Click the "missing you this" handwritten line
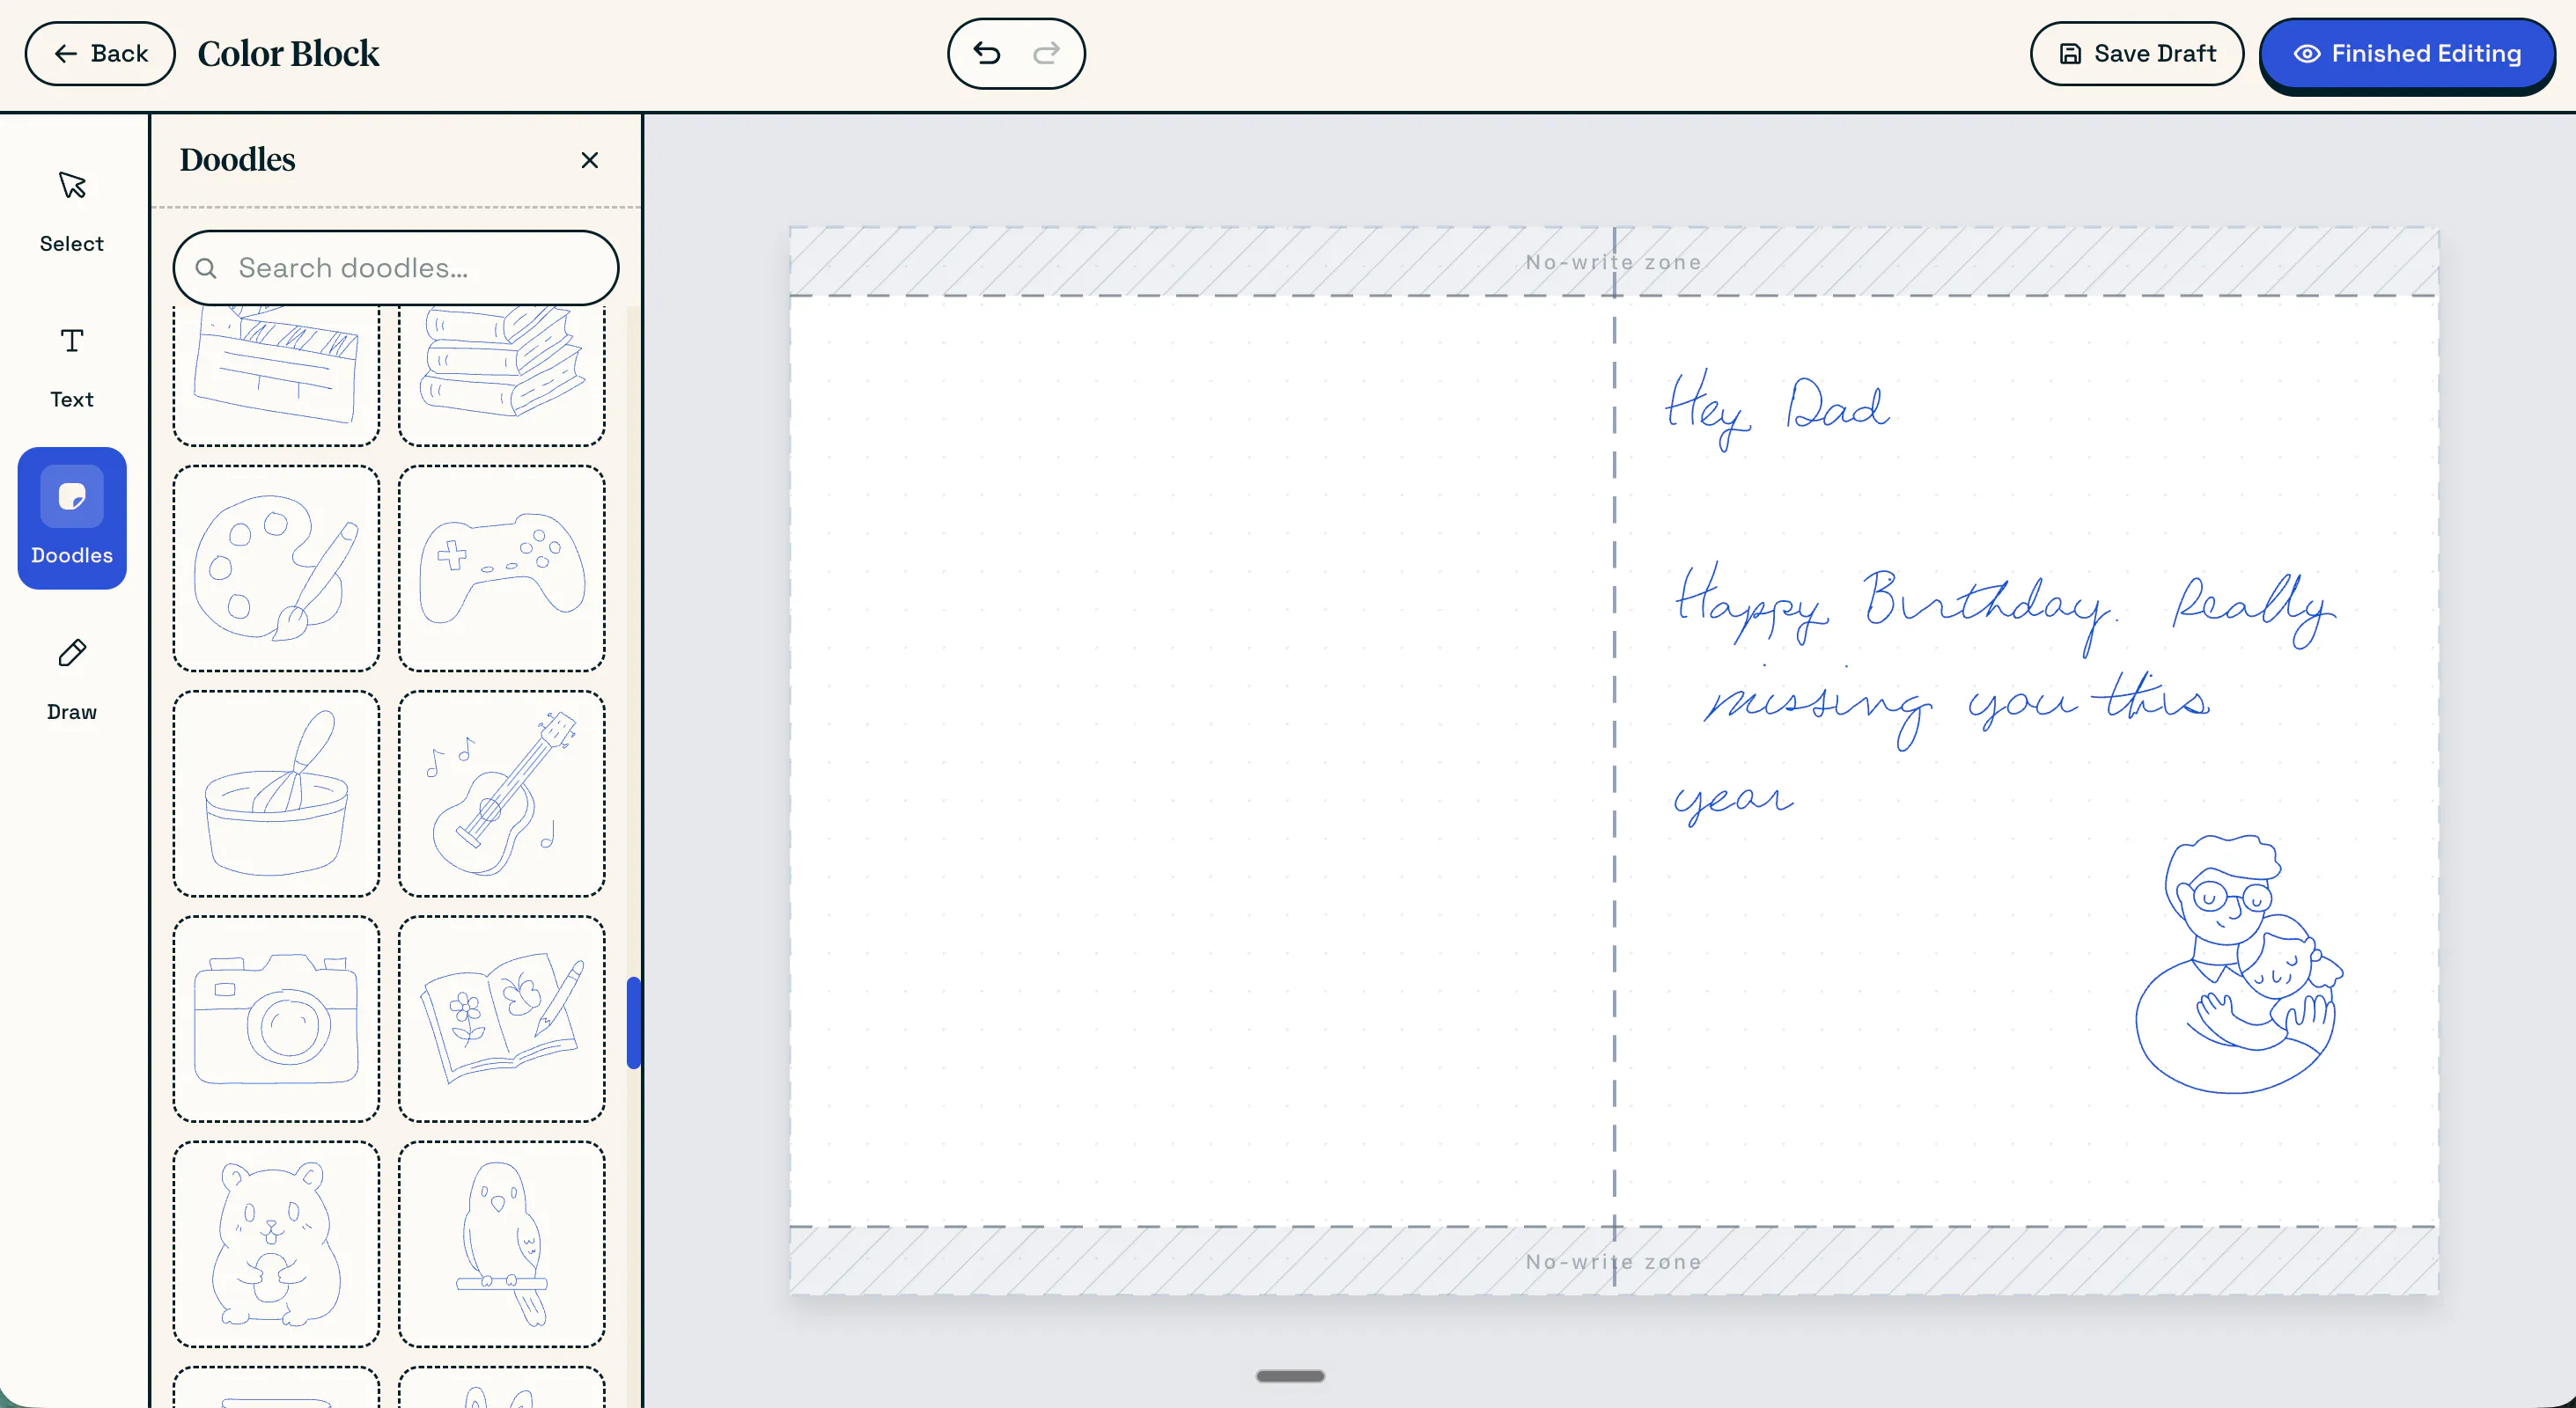Viewport: 2576px width, 1408px height. [x=1957, y=708]
